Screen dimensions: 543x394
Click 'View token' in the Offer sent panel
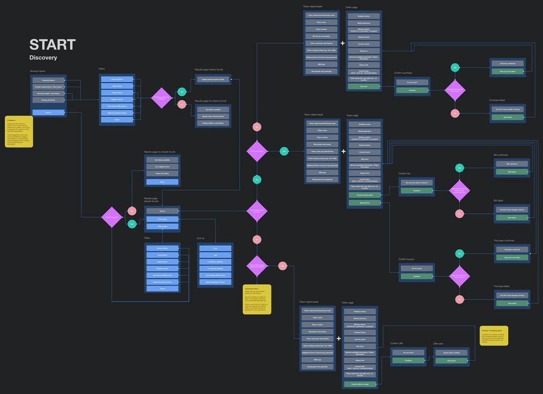pyautogui.click(x=452, y=361)
